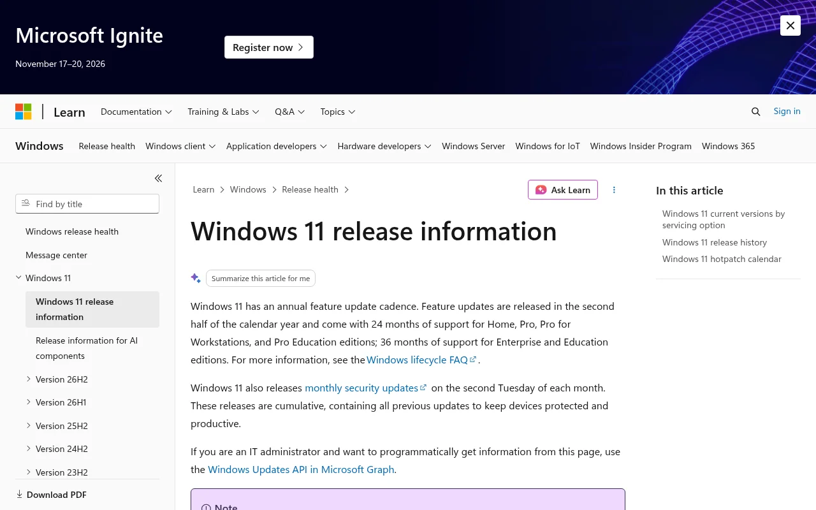Click the Learn breadcrumb
Viewport: 816px width, 510px height.
(x=203, y=189)
